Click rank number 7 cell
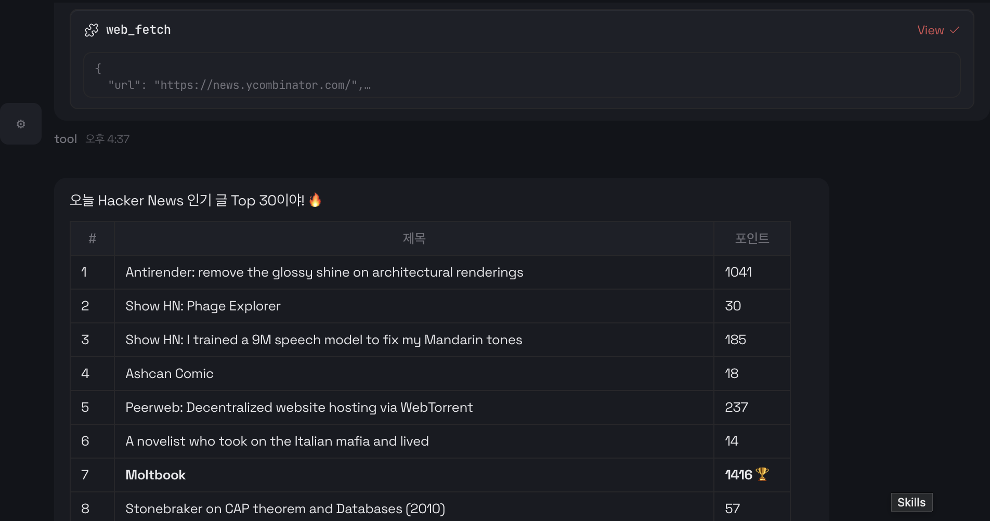 (93, 475)
